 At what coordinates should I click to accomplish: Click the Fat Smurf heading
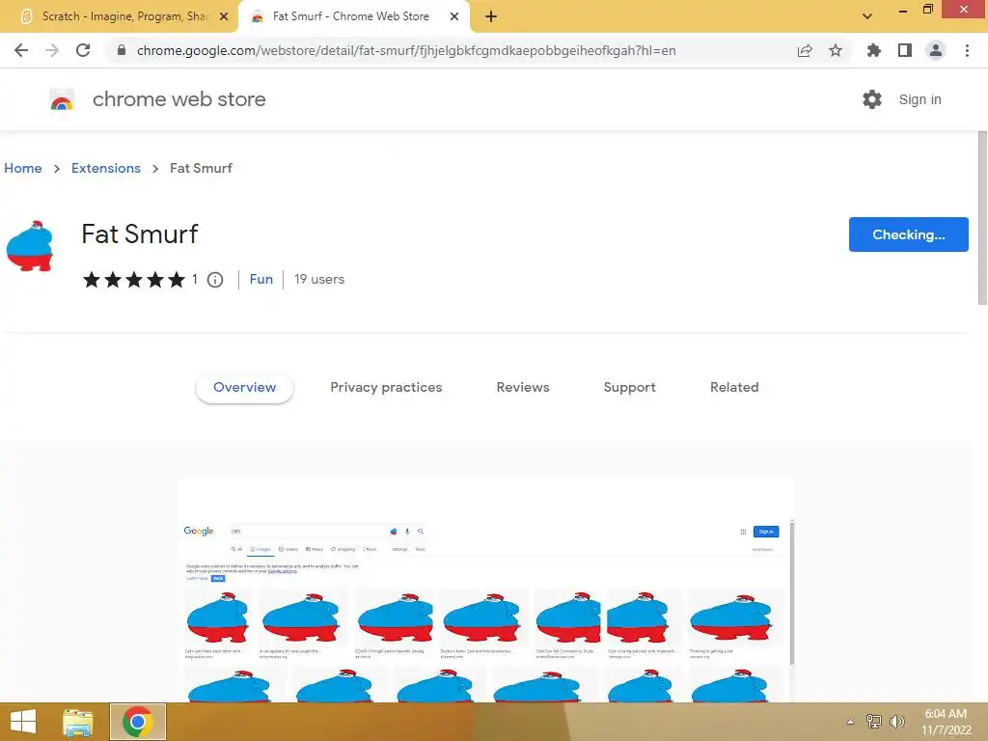coord(140,233)
